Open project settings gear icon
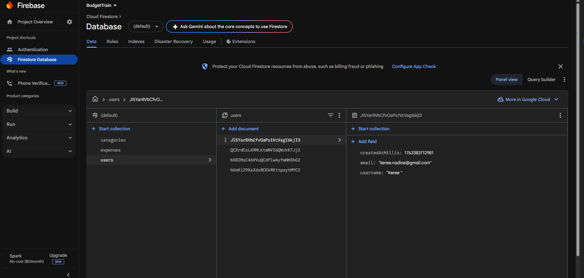Screen dimensions: 584x278 click(70, 22)
